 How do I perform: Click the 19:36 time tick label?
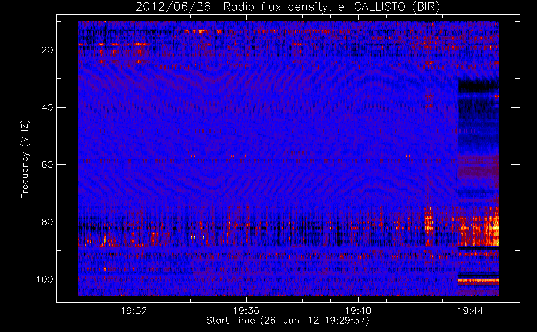pyautogui.click(x=246, y=311)
